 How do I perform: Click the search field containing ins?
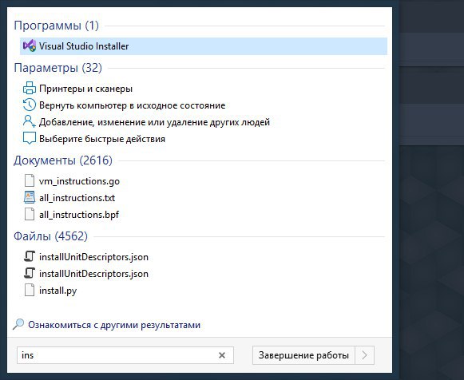[125, 355]
